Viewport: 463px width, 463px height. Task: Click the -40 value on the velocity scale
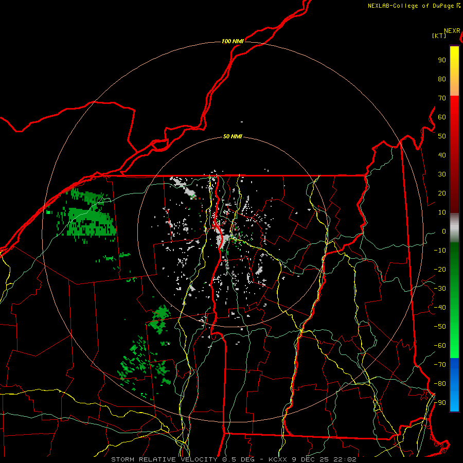click(440, 308)
